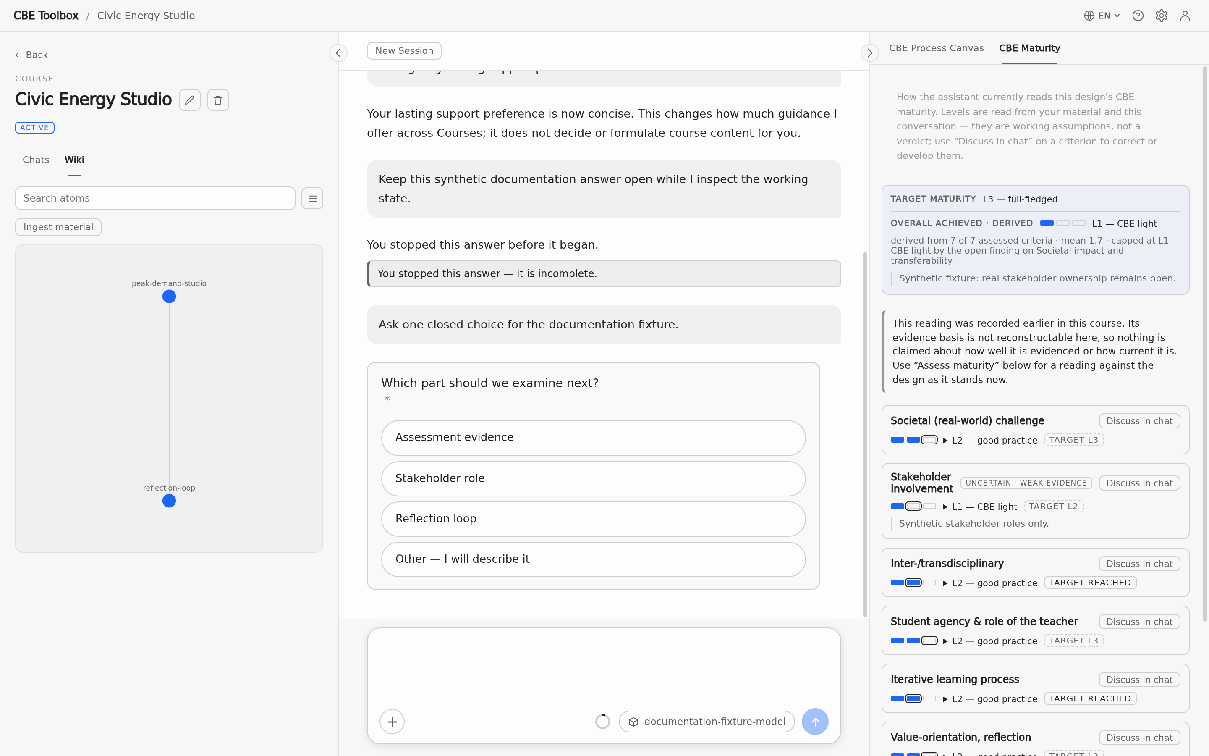Switch to the Chats tab
The width and height of the screenshot is (1209, 756).
[36, 160]
